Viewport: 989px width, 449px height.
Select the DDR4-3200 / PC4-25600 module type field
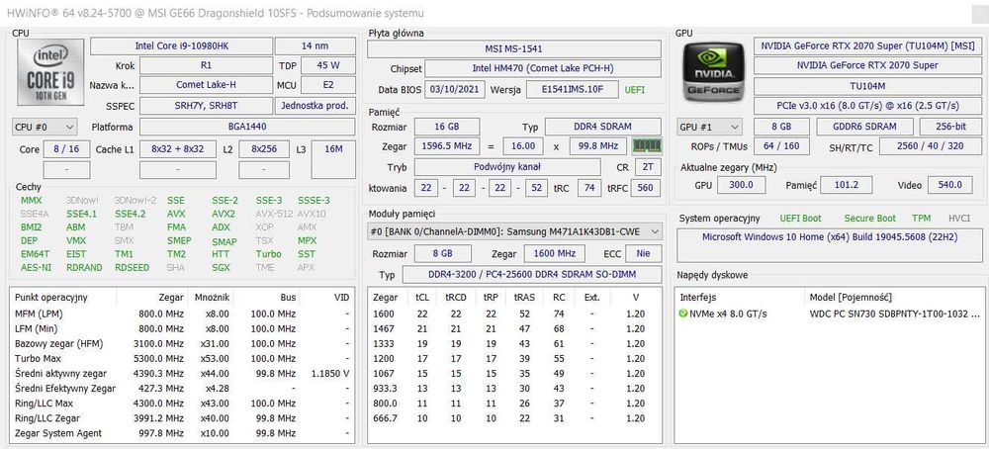[532, 275]
